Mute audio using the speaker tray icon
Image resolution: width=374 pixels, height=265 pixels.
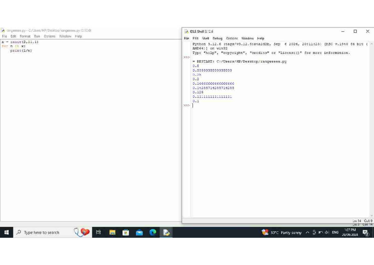point(326,232)
